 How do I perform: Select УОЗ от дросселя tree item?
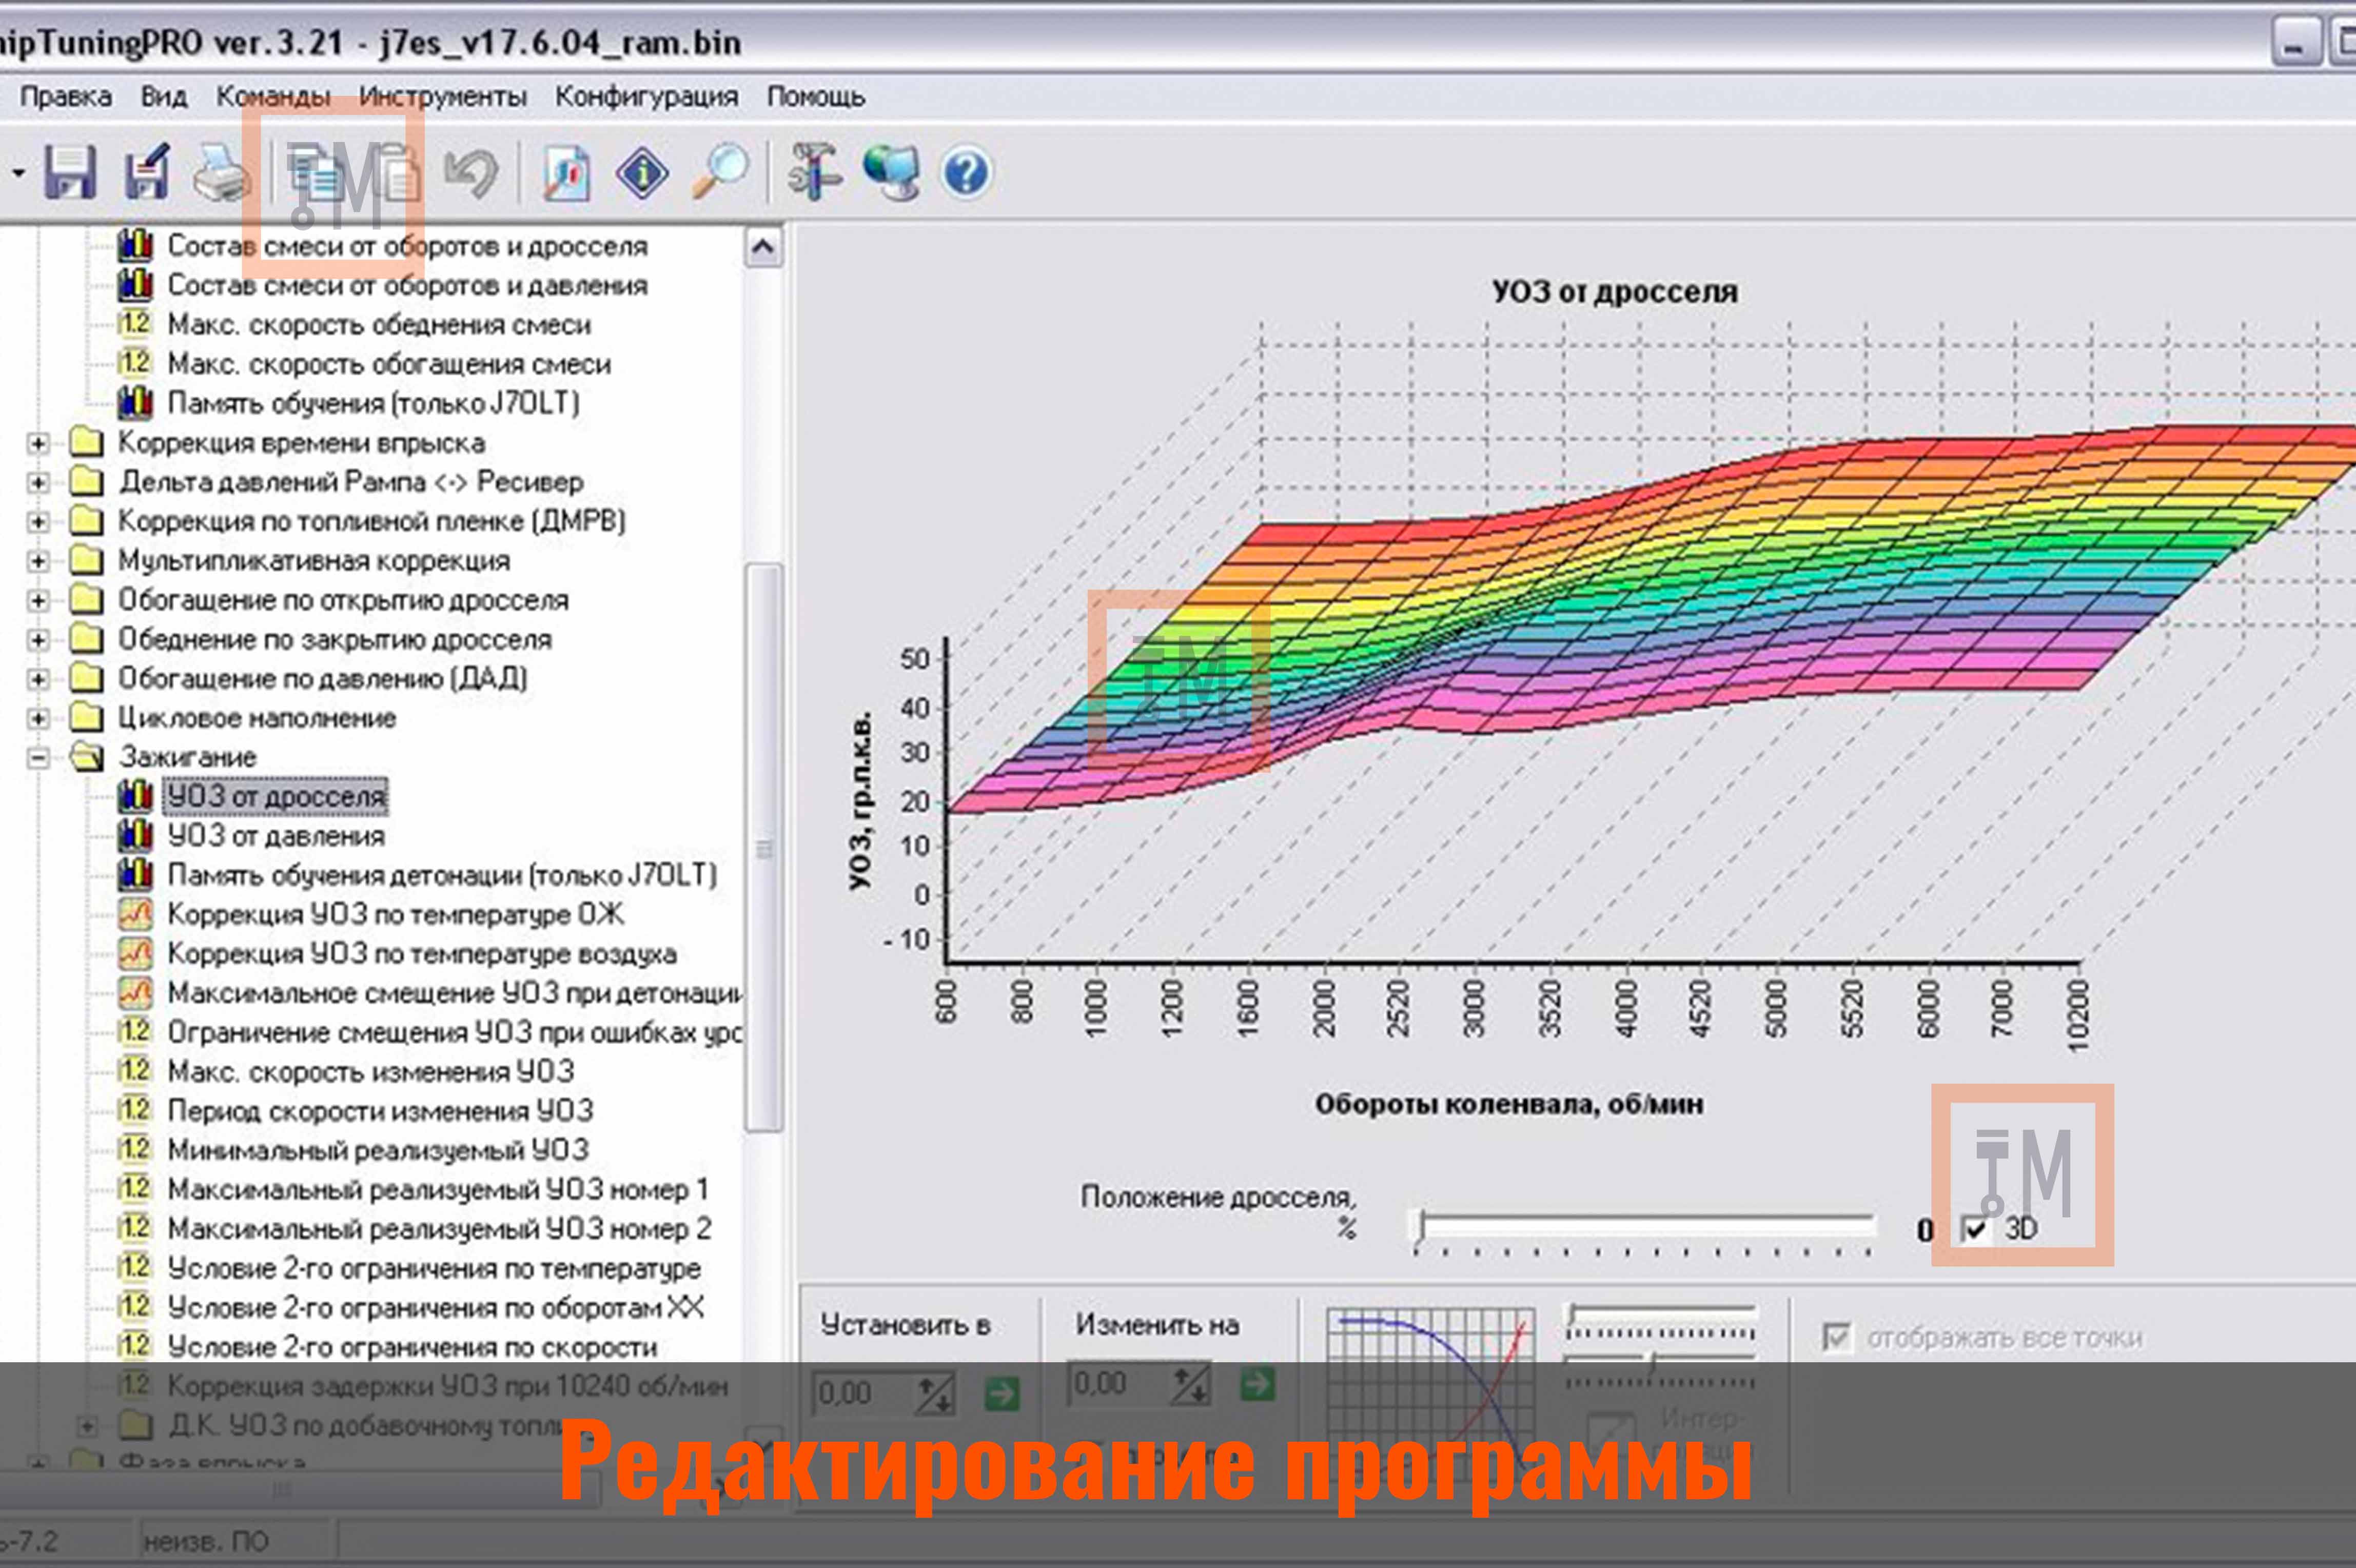click(275, 797)
